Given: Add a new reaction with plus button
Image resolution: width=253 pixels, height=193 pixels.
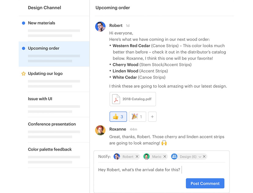Looking at the screenshot, I should 152,116.
